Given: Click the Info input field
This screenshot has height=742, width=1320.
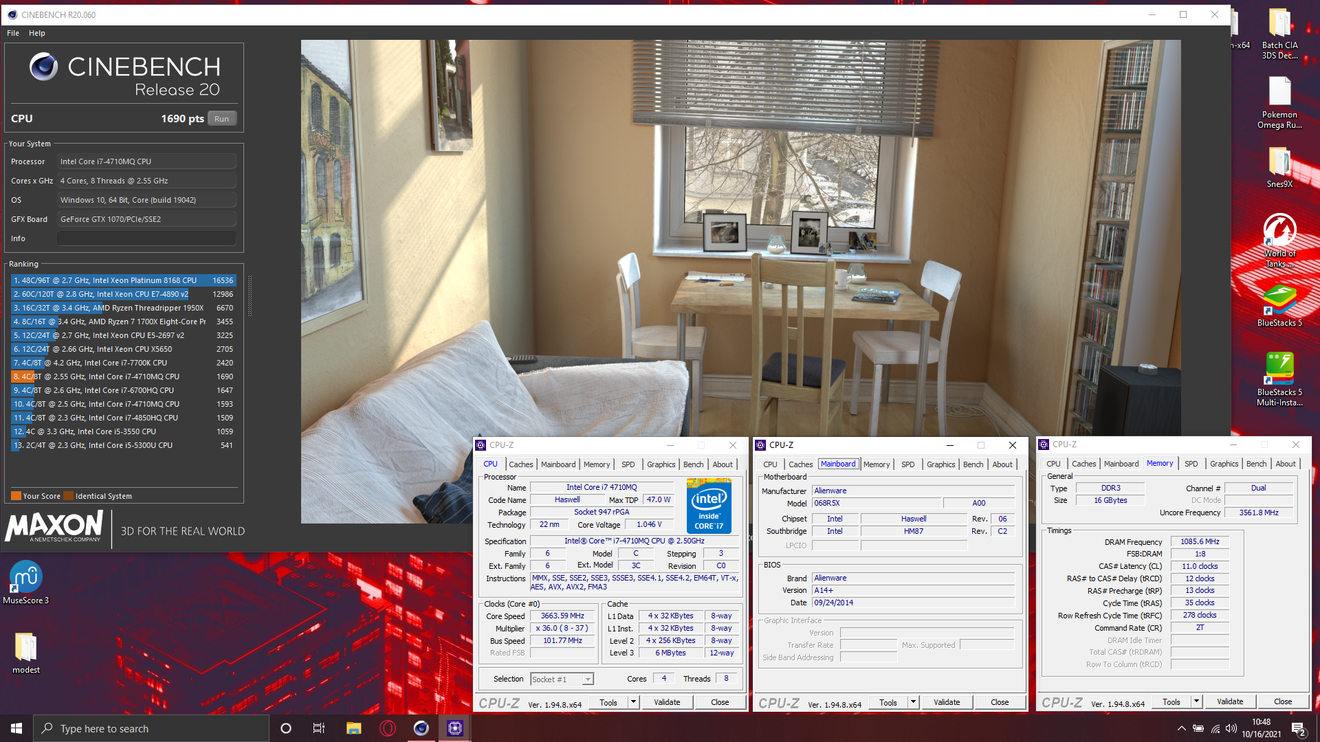Looking at the screenshot, I should click(146, 238).
